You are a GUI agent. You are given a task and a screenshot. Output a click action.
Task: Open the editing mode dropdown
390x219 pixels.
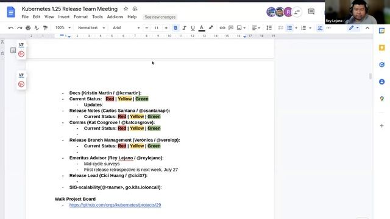353,28
